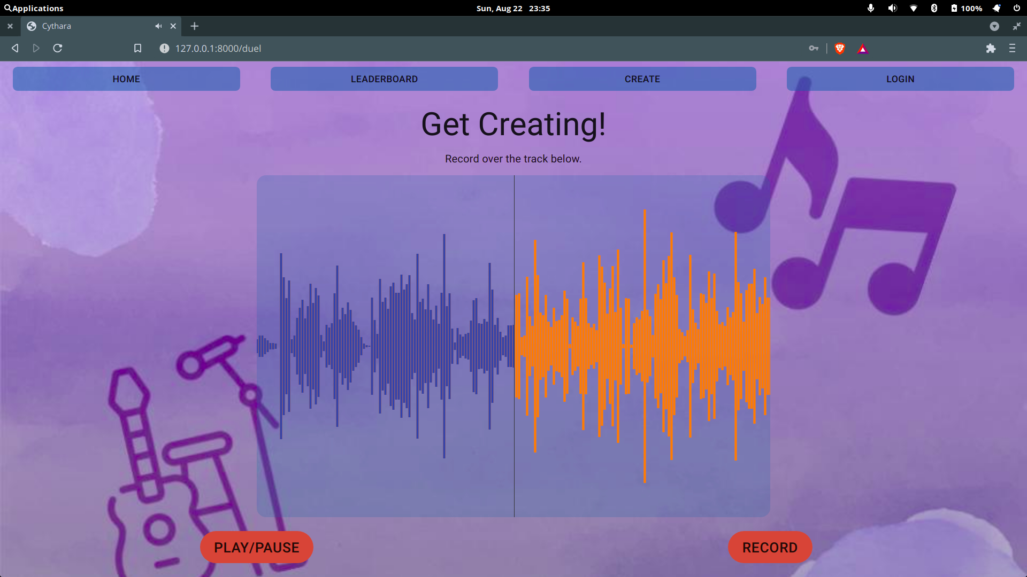Open the Brave Shields lion icon
This screenshot has height=577, width=1027.
[840, 49]
